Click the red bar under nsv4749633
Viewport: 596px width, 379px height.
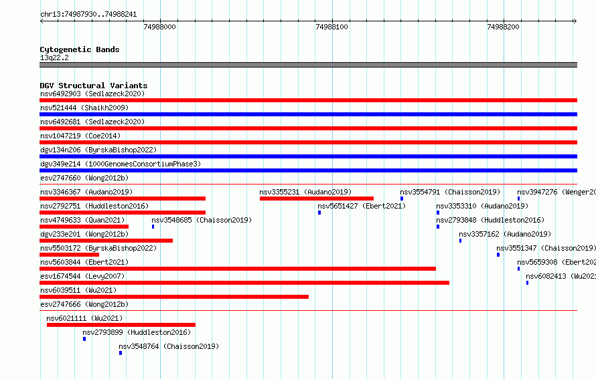(x=84, y=227)
